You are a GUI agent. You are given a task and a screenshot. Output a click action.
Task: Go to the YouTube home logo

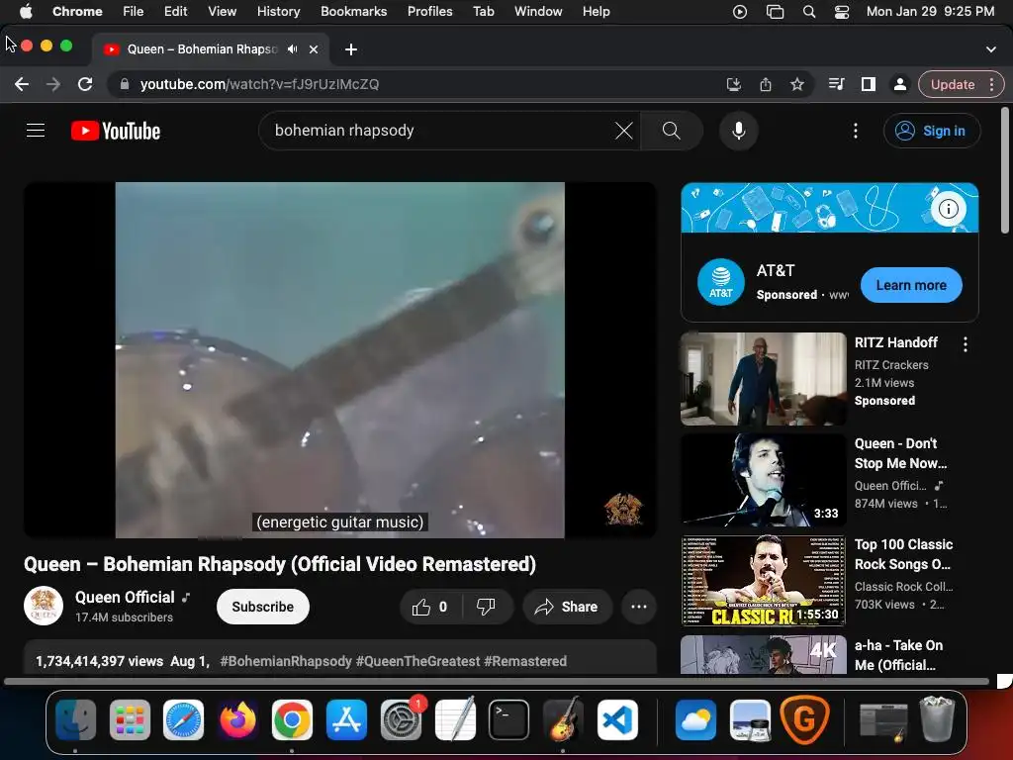(x=116, y=131)
